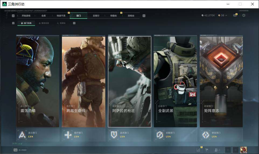The image size is (259, 154).
Task: Click the 矩阵意志 title text
Action: point(212,111)
